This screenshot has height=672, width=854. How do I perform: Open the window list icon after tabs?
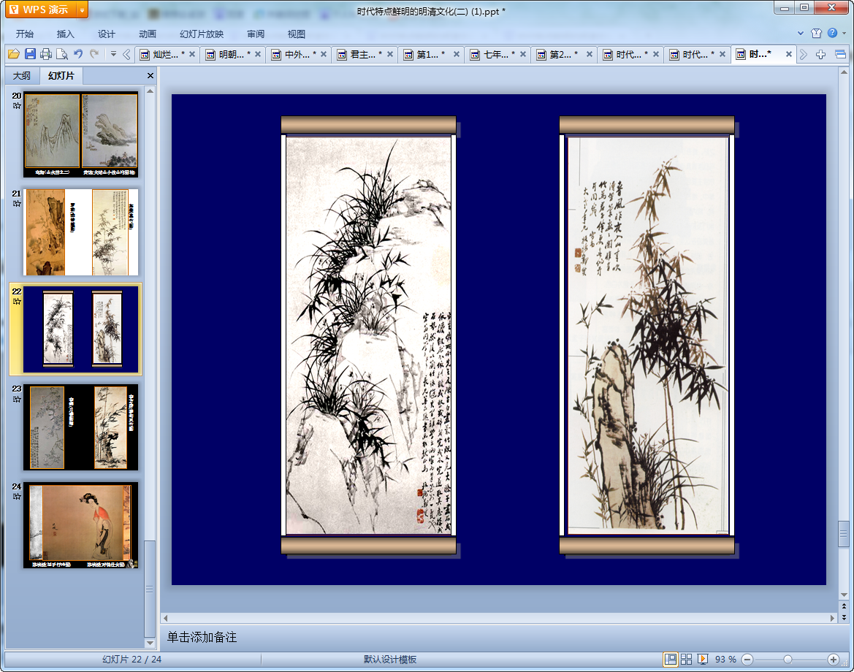tap(840, 55)
